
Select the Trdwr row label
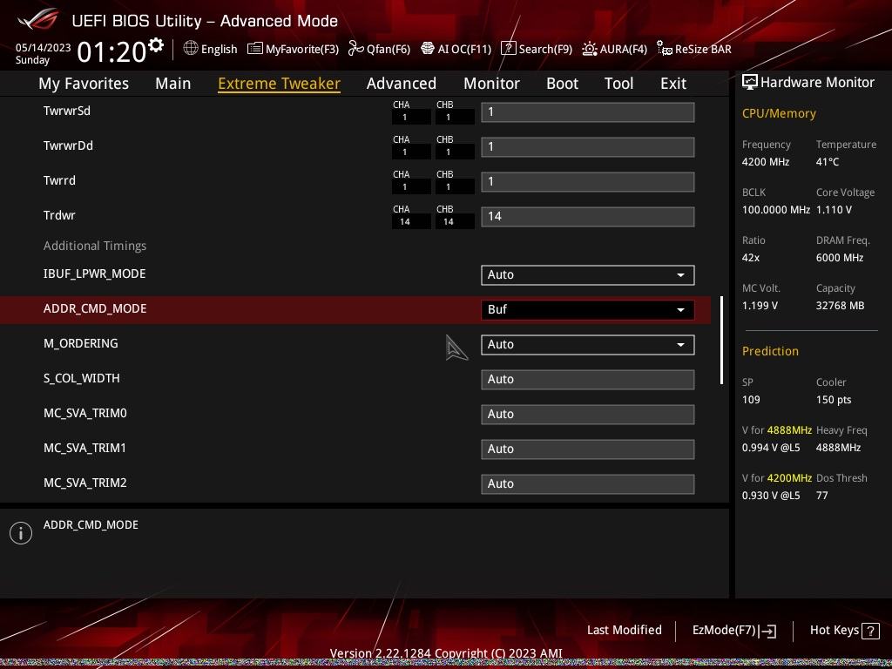(x=59, y=215)
